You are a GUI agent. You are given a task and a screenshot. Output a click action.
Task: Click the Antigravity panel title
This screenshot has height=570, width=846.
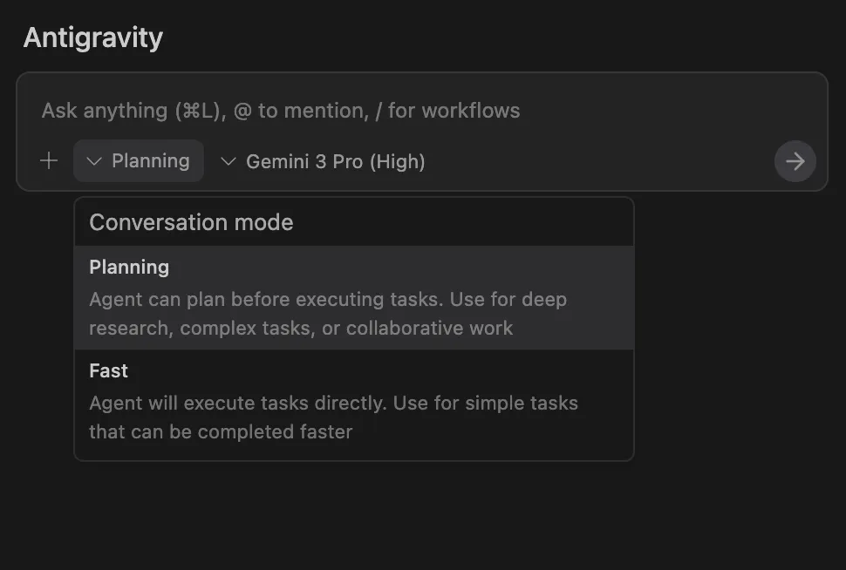click(x=92, y=38)
